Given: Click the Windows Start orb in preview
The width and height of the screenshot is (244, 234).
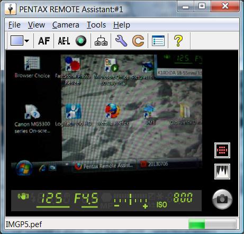Looking at the screenshot, I should point(24,168).
